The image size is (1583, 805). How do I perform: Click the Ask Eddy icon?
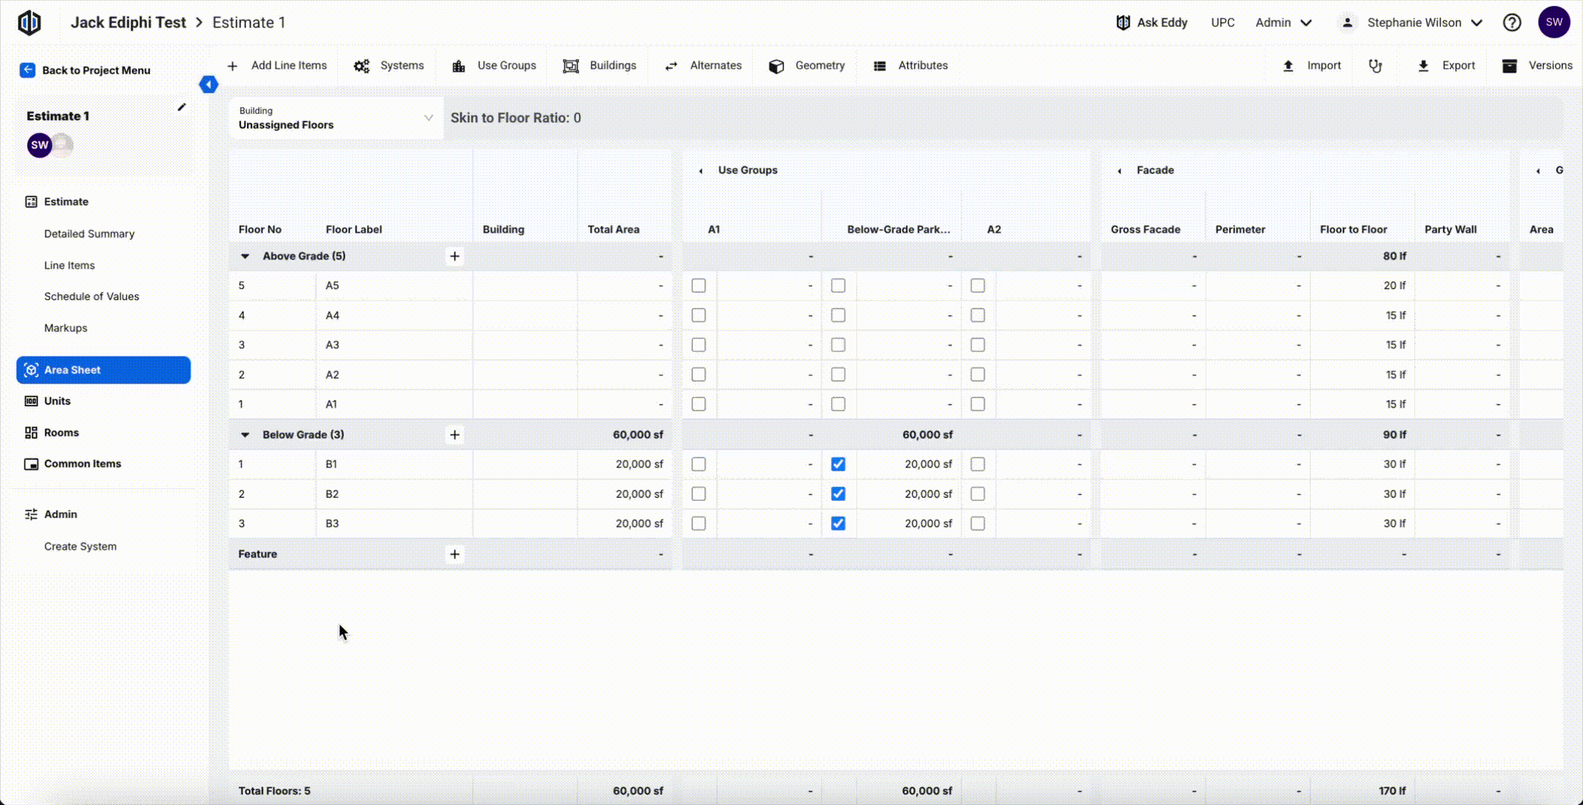[1123, 22]
